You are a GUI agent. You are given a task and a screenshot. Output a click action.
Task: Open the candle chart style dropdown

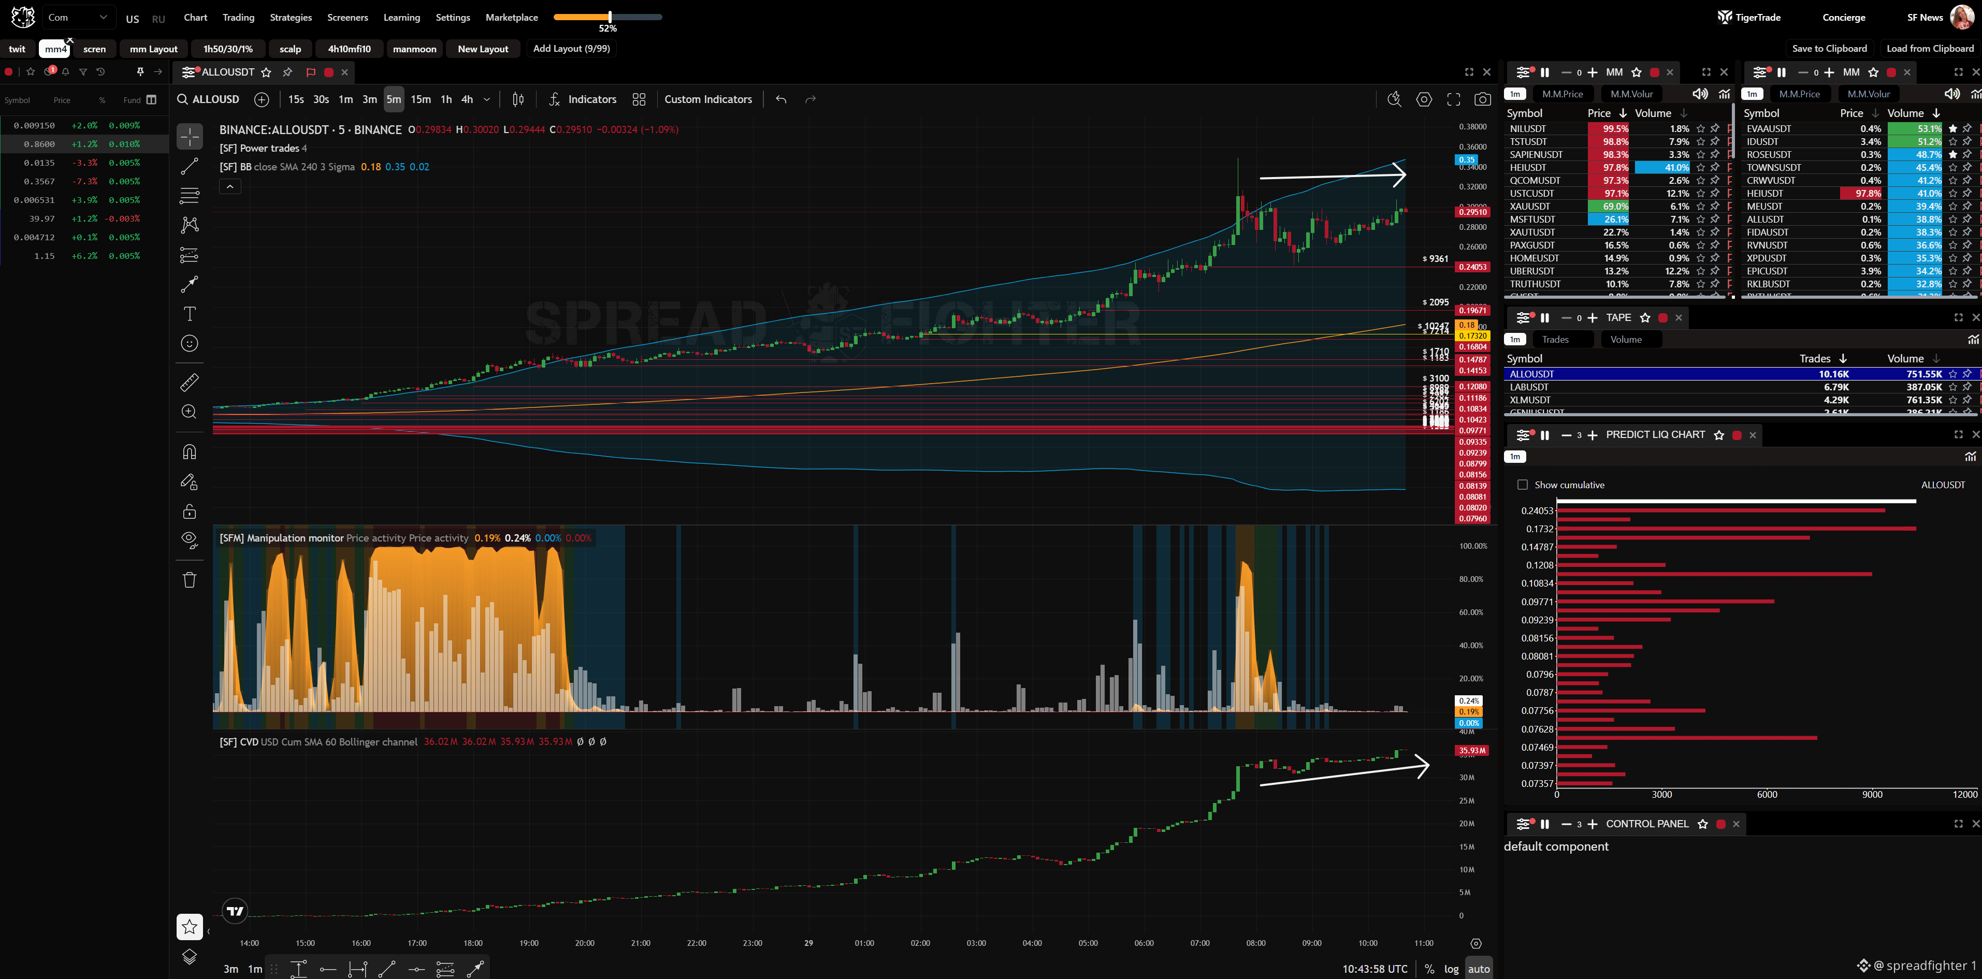point(518,99)
